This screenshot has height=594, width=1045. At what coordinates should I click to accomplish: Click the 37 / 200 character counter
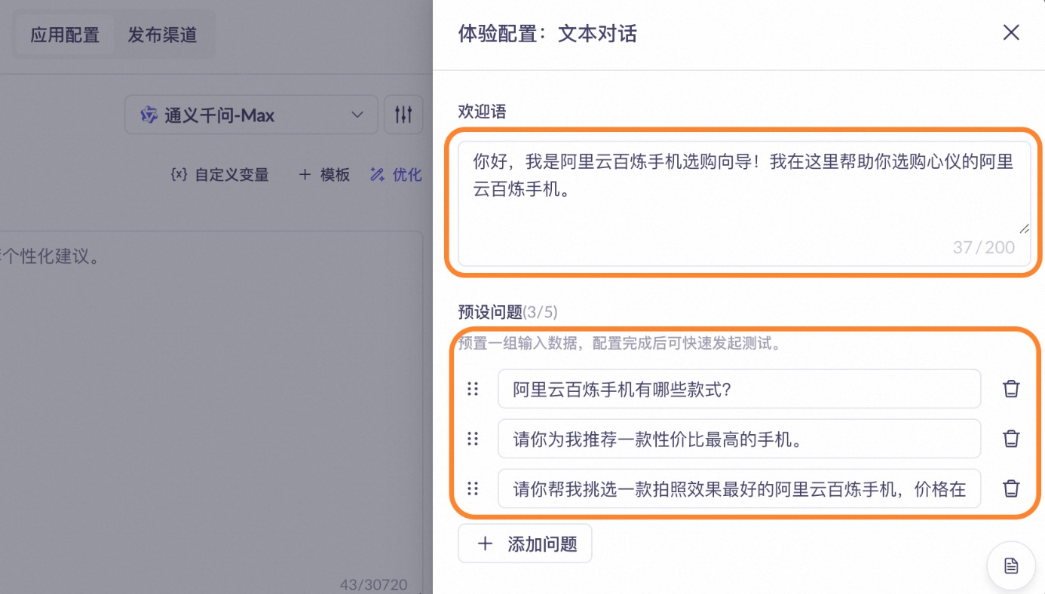(984, 247)
